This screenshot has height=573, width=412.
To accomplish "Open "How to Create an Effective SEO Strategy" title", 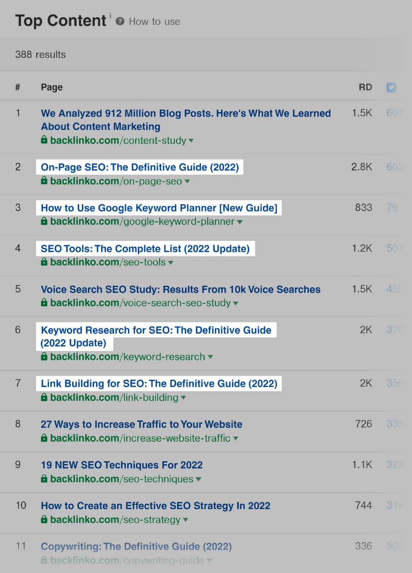I will [156, 506].
